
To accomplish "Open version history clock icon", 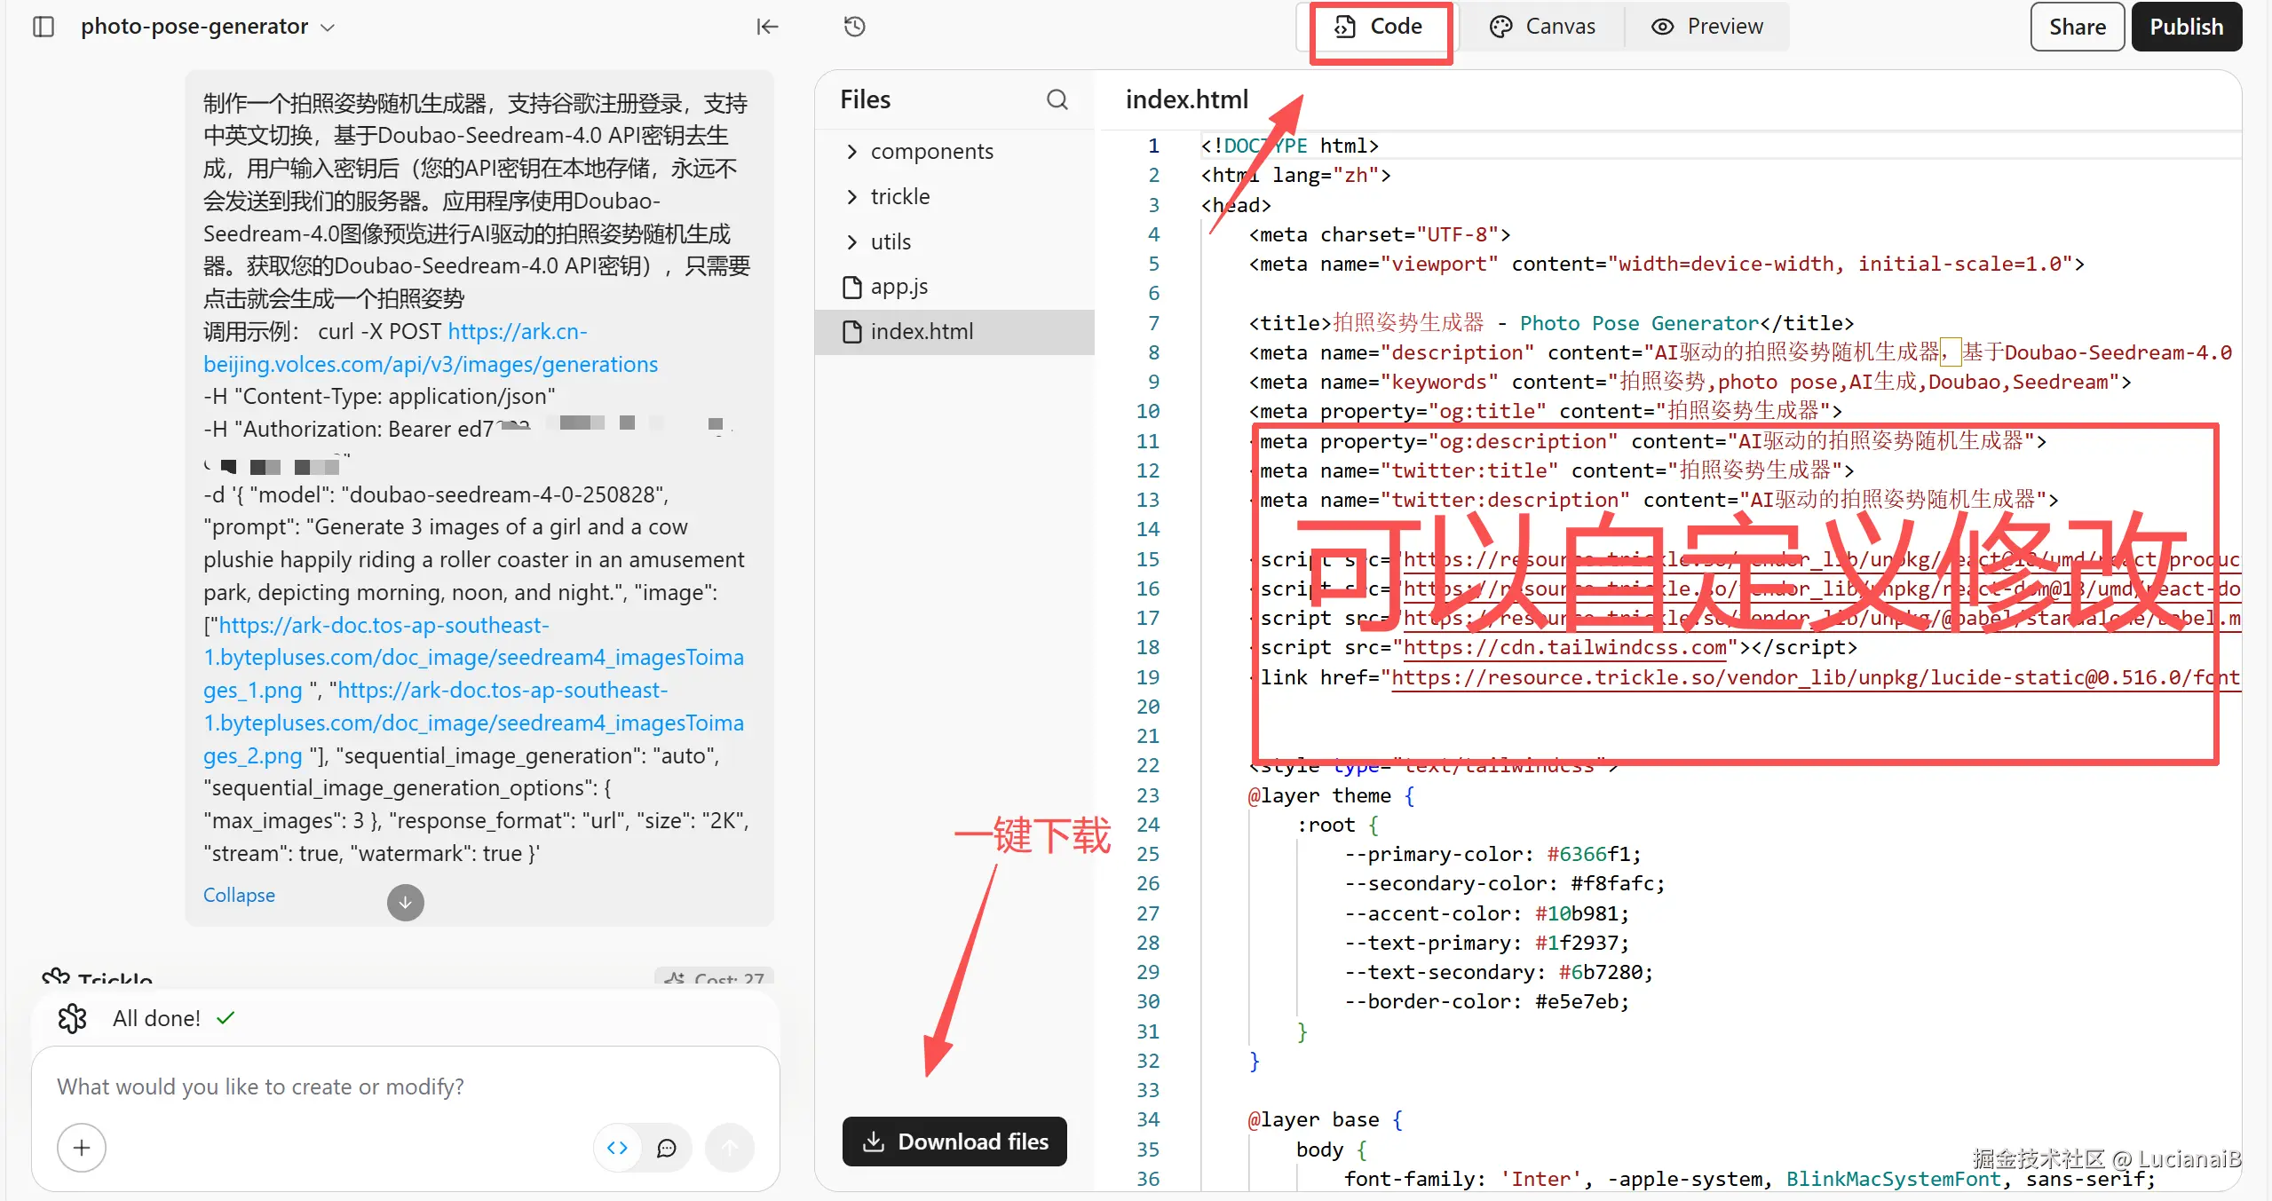I will click(x=854, y=27).
